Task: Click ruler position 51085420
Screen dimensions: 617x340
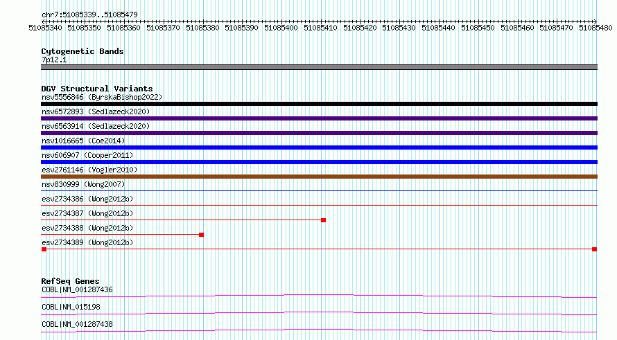Action: coord(360,28)
